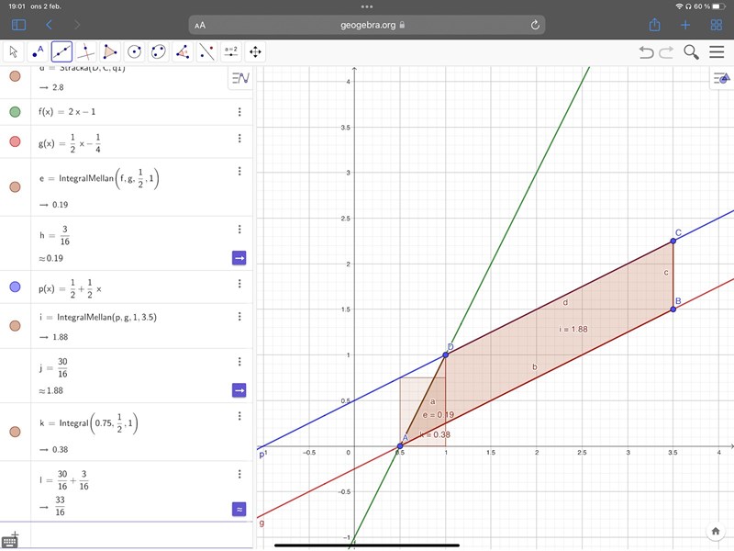Open the Safari tab overview
734x551 pixels.
pos(716,25)
